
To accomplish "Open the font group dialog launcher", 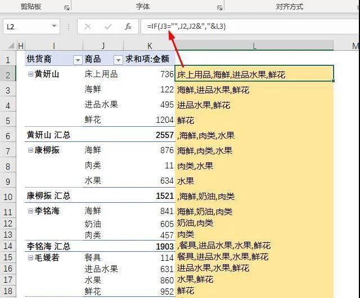I will (220, 8).
